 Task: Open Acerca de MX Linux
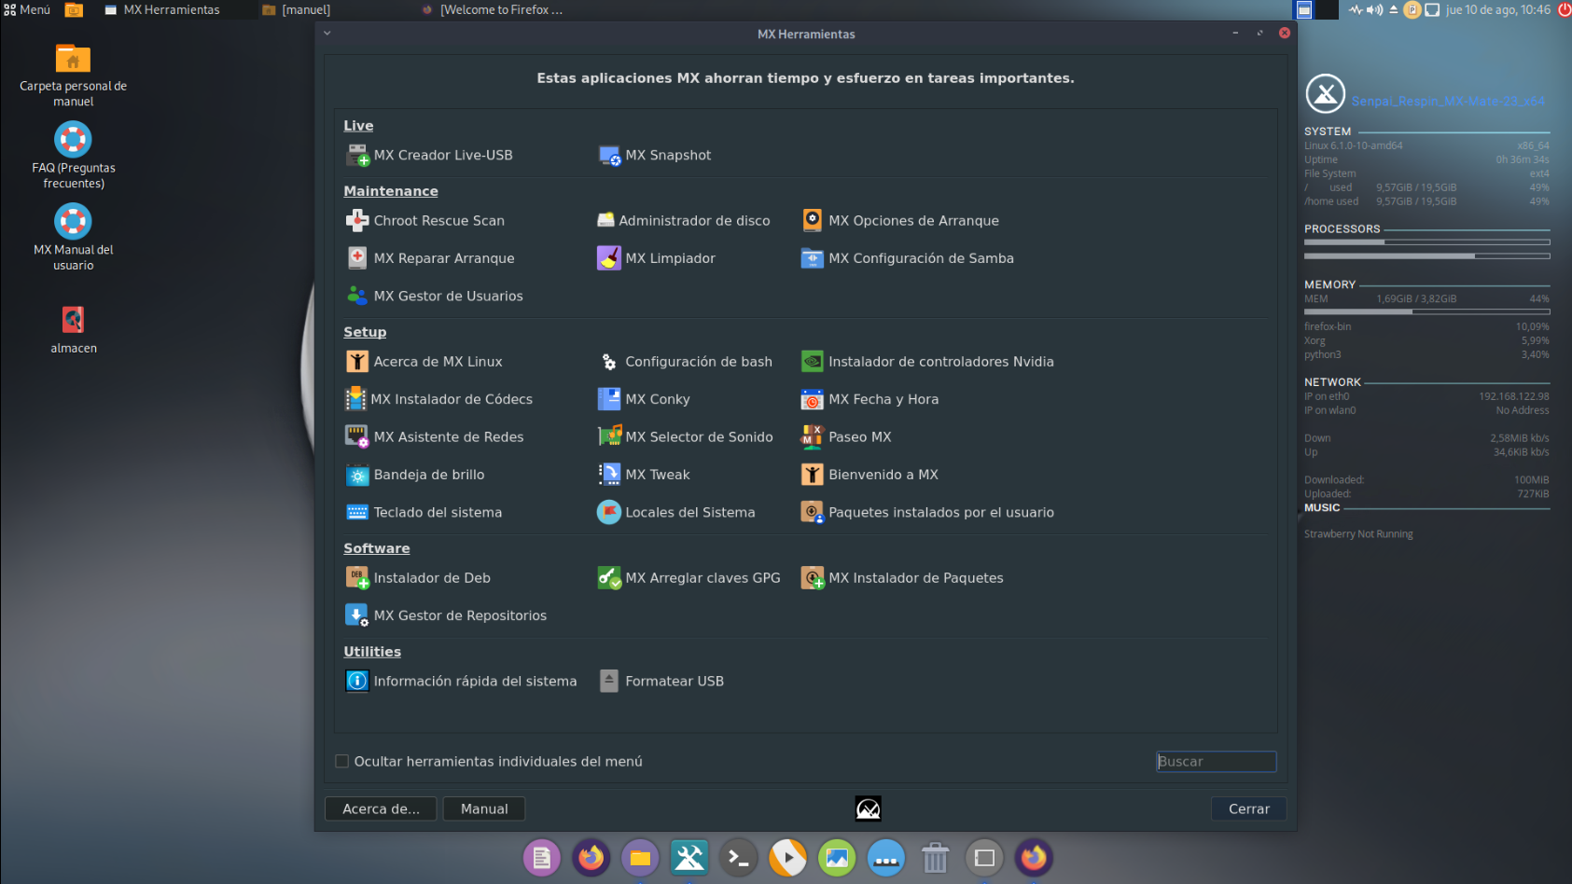[424, 362]
